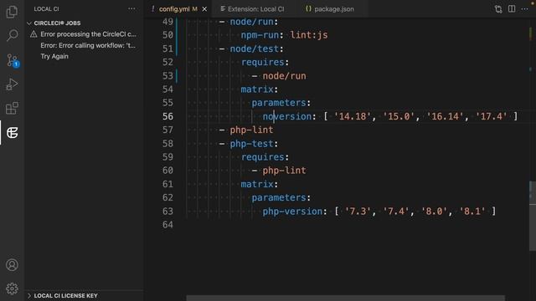The height and width of the screenshot is (301, 536).
Task: Open the Extensions view
Action: 12,108
